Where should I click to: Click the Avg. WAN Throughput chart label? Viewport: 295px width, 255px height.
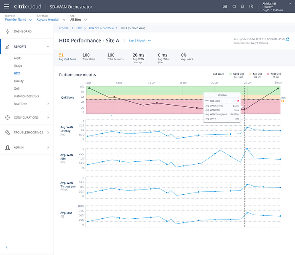[x=68, y=186]
